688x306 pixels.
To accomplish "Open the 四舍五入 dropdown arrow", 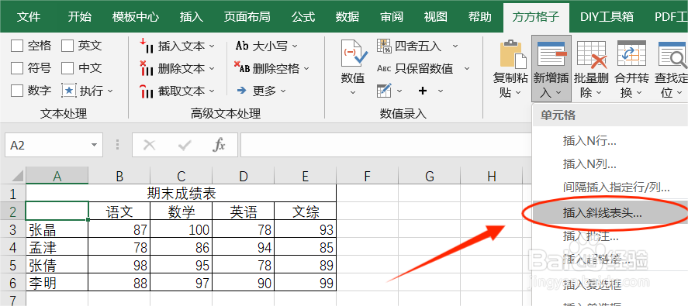I will point(455,46).
